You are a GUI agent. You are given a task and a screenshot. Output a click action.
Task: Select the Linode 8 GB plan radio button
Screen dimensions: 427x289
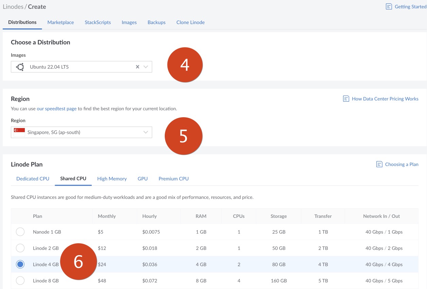tap(20, 281)
